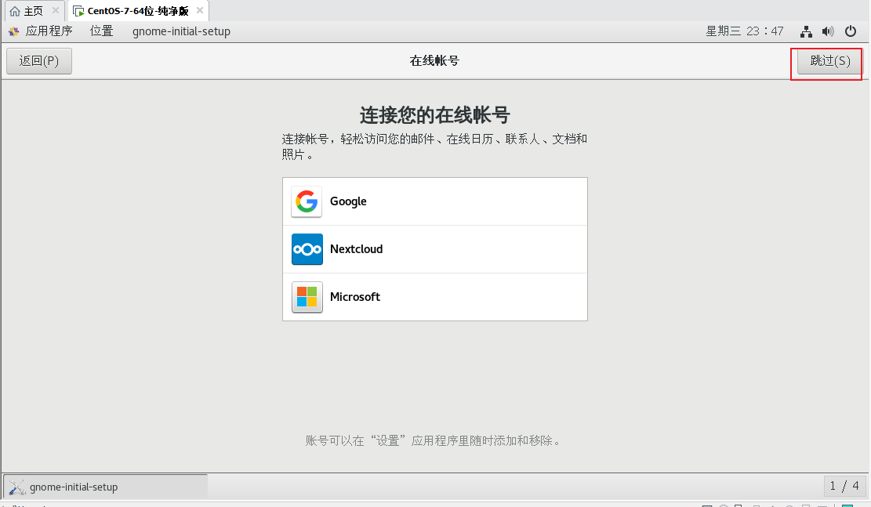Click the Google logo icon

coord(307,201)
